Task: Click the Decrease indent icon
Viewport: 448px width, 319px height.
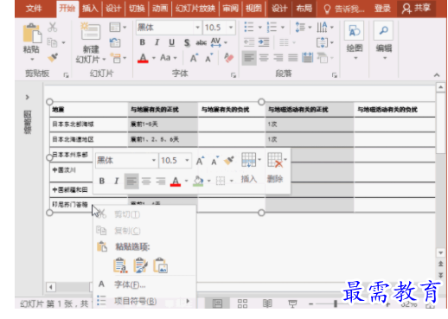Action: (x=249, y=42)
